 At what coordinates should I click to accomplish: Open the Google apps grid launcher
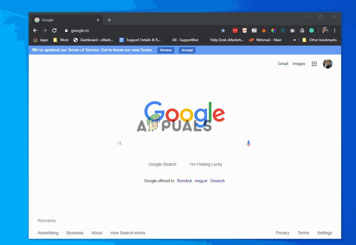point(314,64)
